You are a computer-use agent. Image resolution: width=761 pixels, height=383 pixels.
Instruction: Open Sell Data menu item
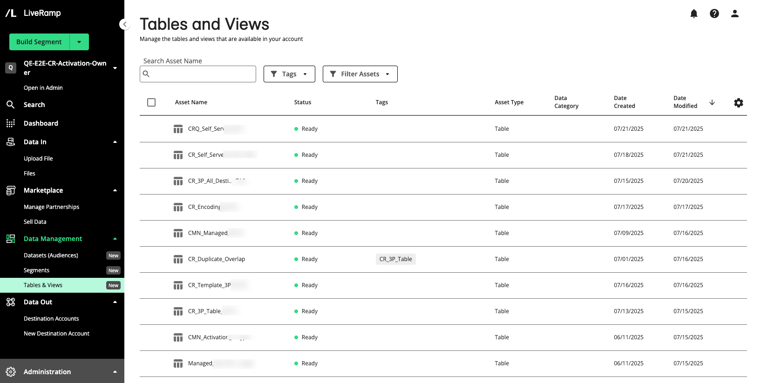35,222
